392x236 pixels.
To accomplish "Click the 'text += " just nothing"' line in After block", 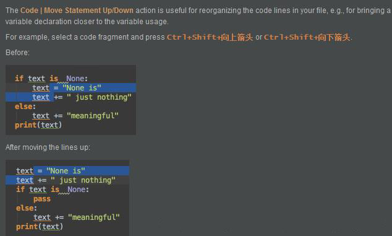I will click(66, 180).
